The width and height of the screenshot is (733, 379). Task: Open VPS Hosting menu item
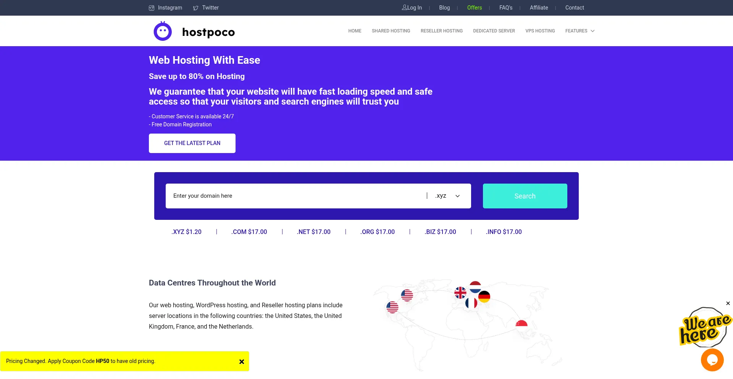(540, 31)
